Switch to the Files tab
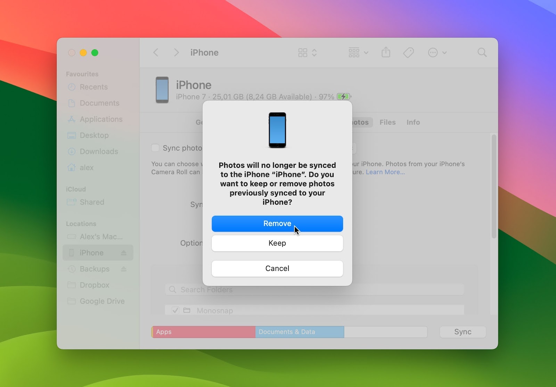This screenshot has width=556, height=387. pos(387,122)
